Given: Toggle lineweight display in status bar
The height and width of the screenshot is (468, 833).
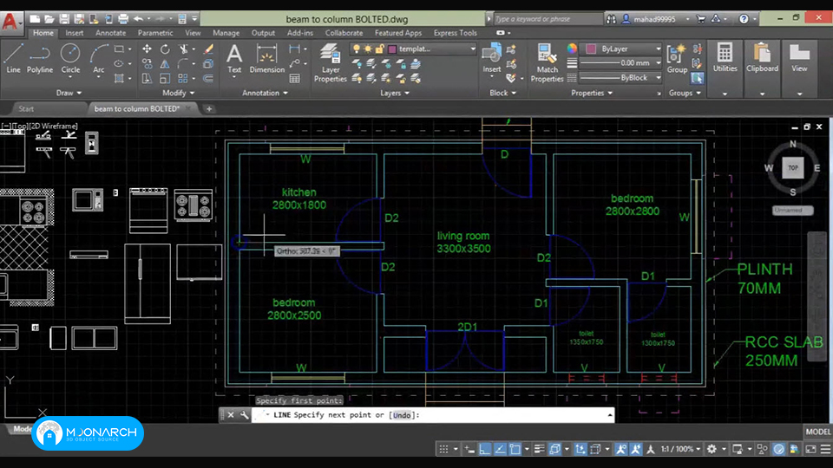Looking at the screenshot, I should point(539,449).
